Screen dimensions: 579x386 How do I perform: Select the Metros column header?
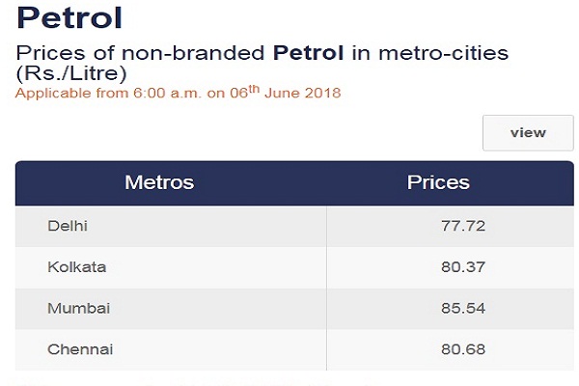pos(159,182)
